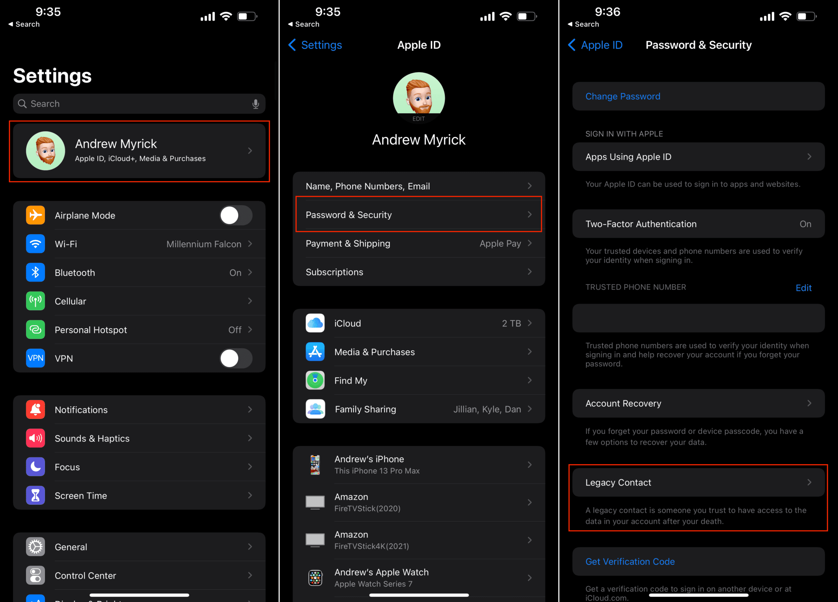
Task: Select the Wi-Fi icon in Settings
Action: click(36, 244)
